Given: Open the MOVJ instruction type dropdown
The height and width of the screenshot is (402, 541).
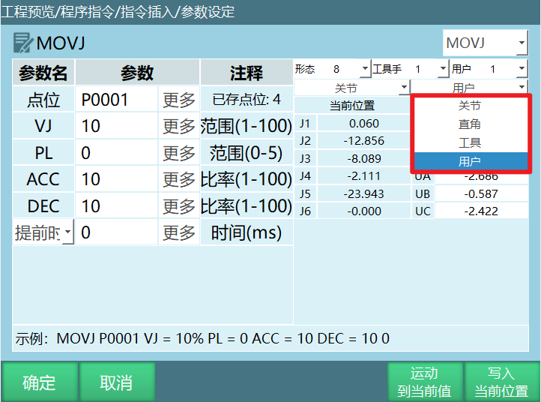Looking at the screenshot, I should [485, 43].
